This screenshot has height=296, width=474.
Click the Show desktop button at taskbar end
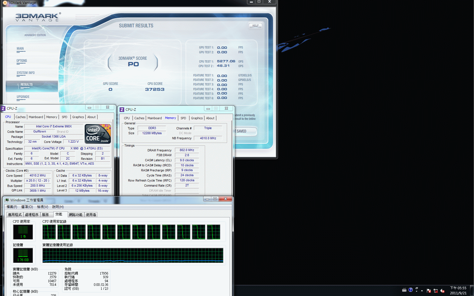click(x=472, y=291)
